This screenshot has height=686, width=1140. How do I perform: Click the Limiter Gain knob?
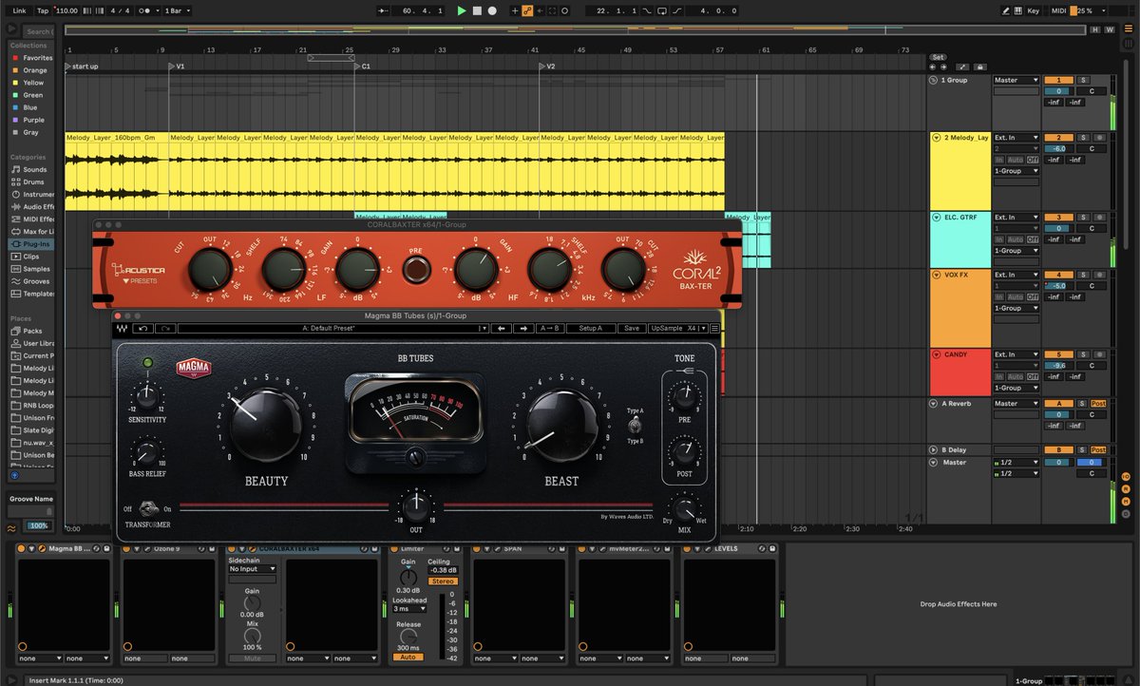[408, 576]
